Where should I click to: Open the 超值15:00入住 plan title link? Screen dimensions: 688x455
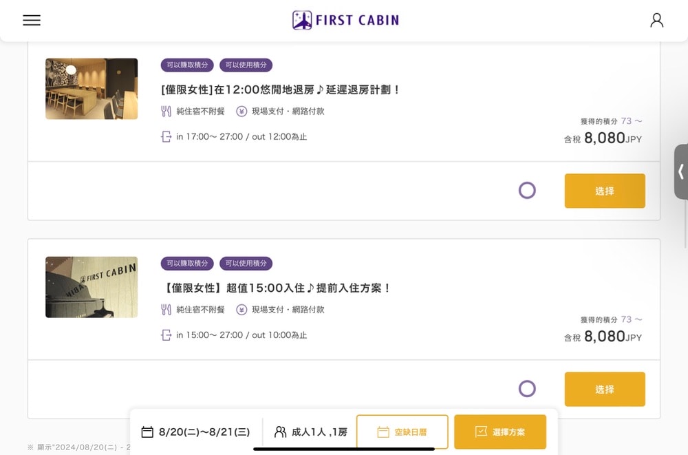(276, 288)
